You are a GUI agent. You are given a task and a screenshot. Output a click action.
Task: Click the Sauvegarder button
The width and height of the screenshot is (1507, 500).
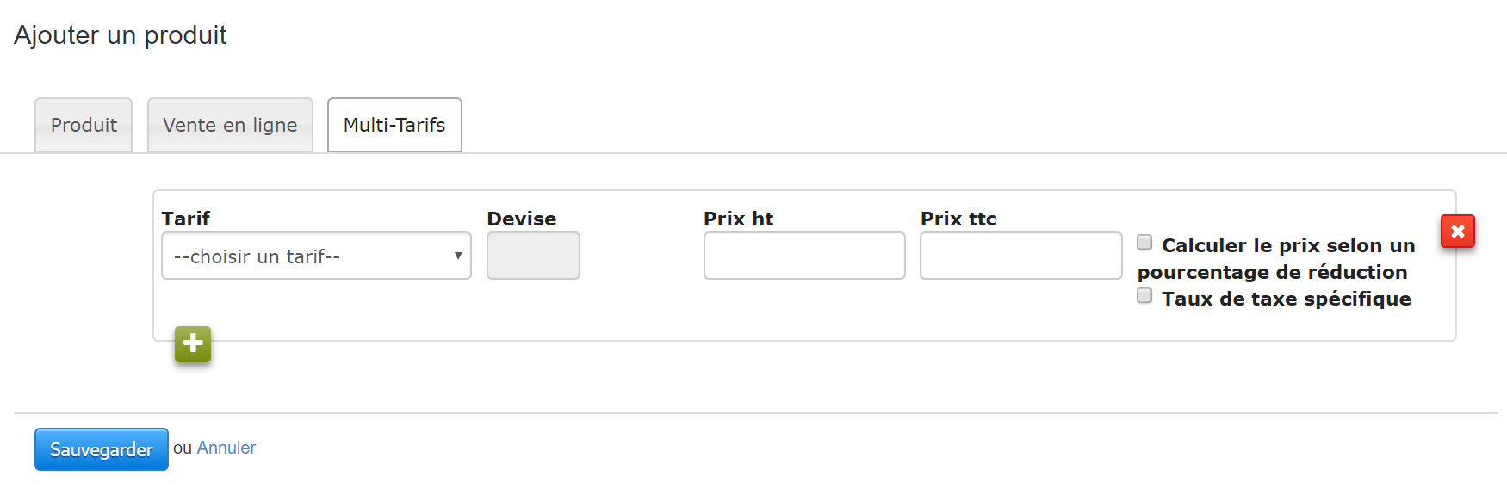[x=101, y=448]
